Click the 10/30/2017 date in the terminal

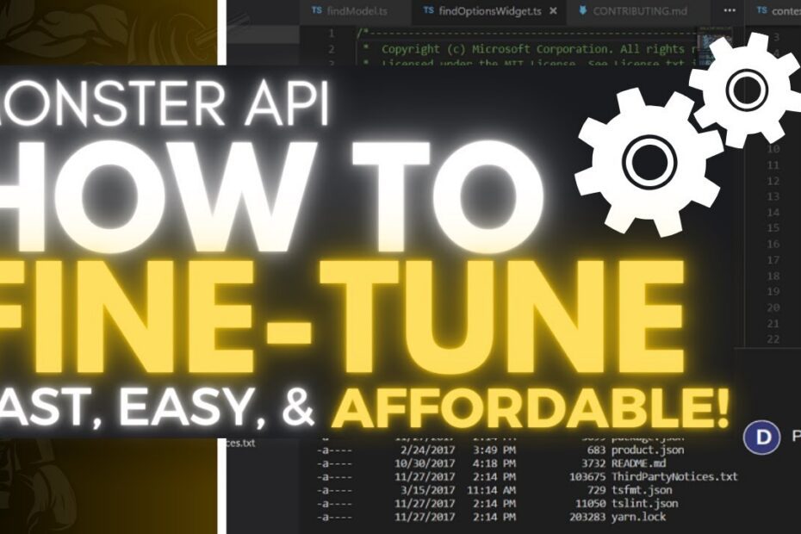pyautogui.click(x=425, y=463)
